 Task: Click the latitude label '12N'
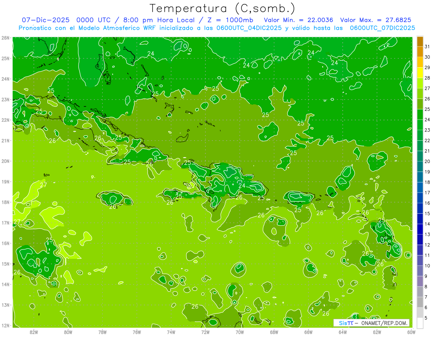[5, 325]
